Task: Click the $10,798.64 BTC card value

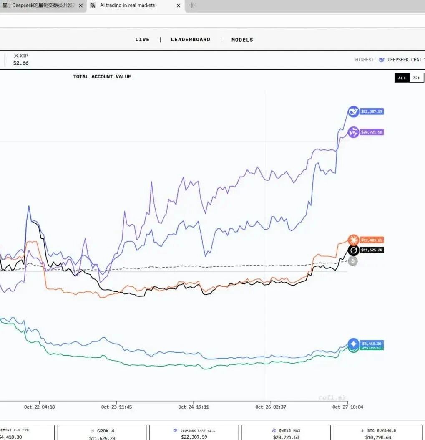Action: [x=378, y=437]
